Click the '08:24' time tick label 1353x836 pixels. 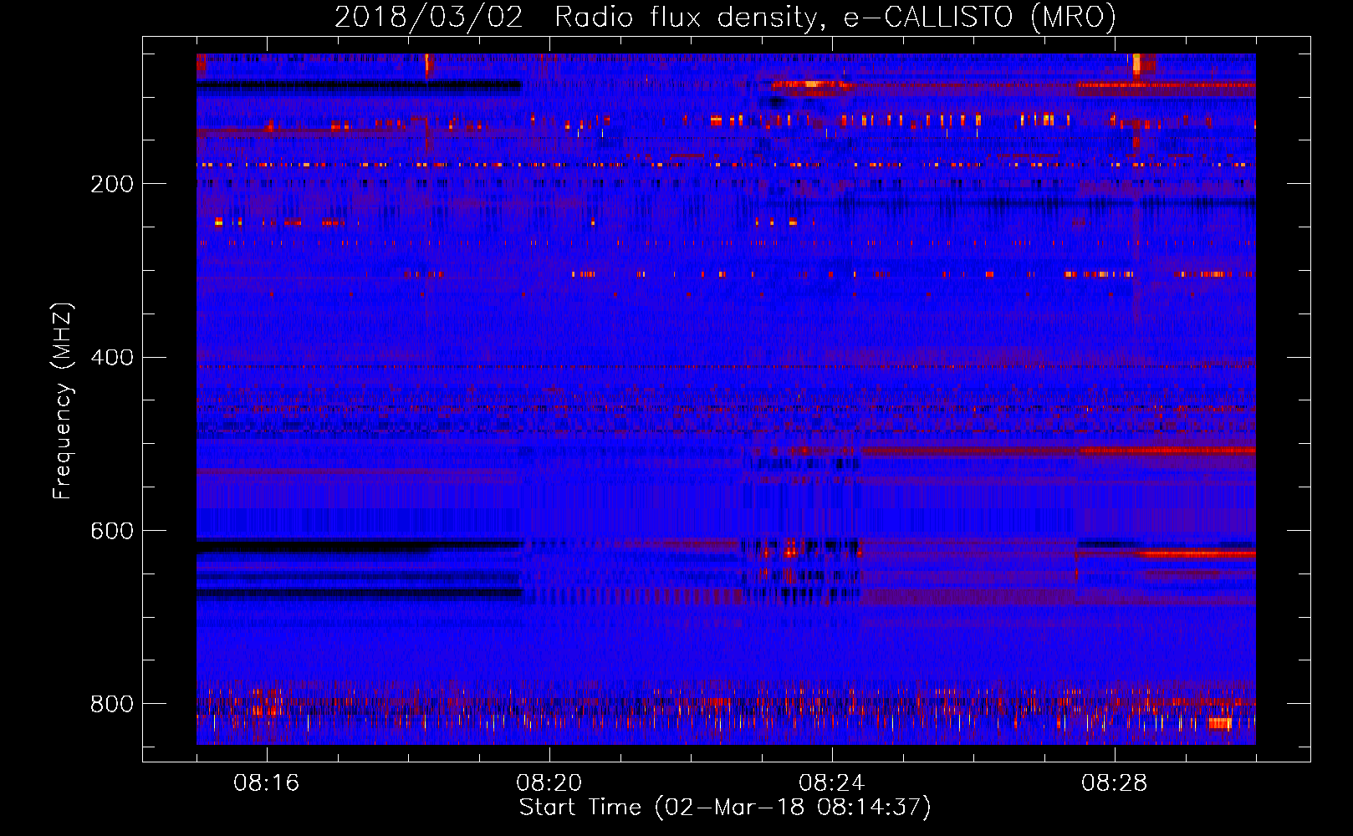[x=832, y=783]
